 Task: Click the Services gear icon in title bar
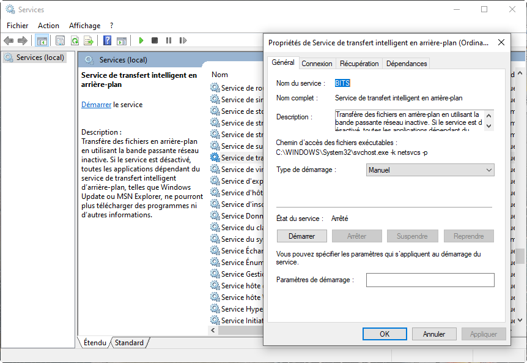coord(10,9)
